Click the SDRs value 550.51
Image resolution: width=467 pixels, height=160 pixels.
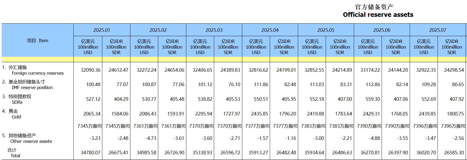[261, 99]
